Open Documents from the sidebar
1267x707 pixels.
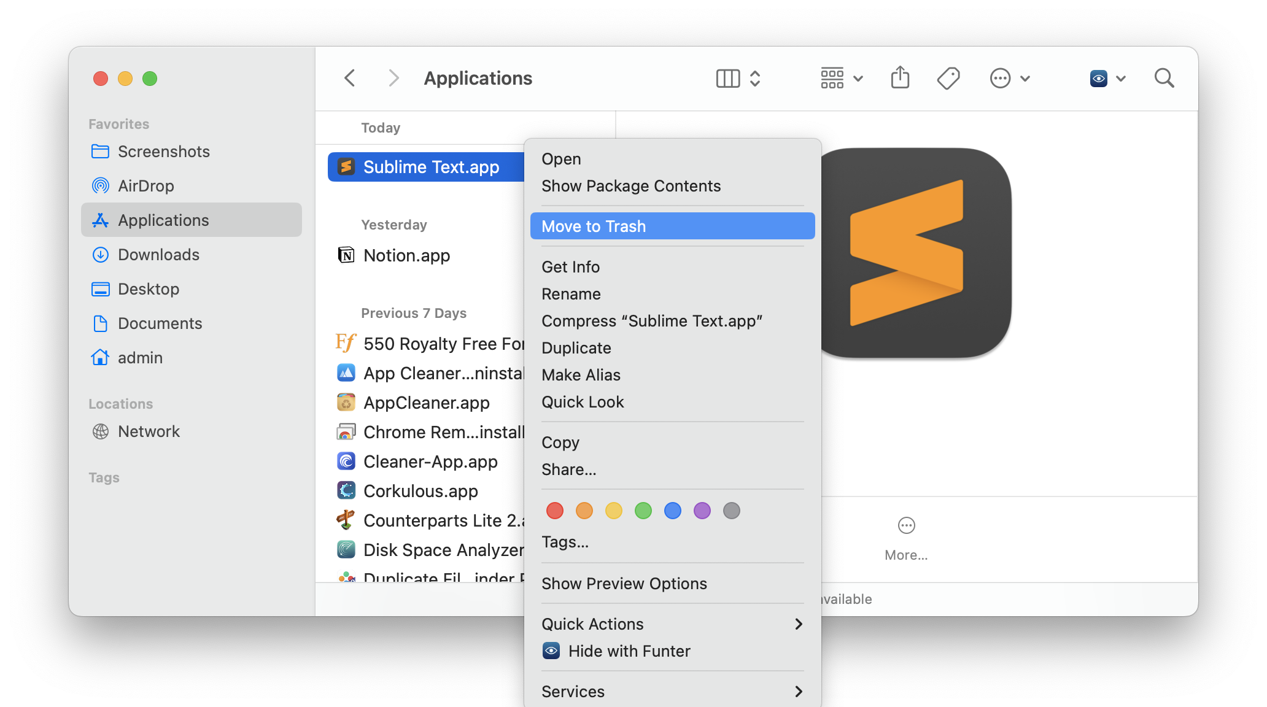pyautogui.click(x=192, y=323)
